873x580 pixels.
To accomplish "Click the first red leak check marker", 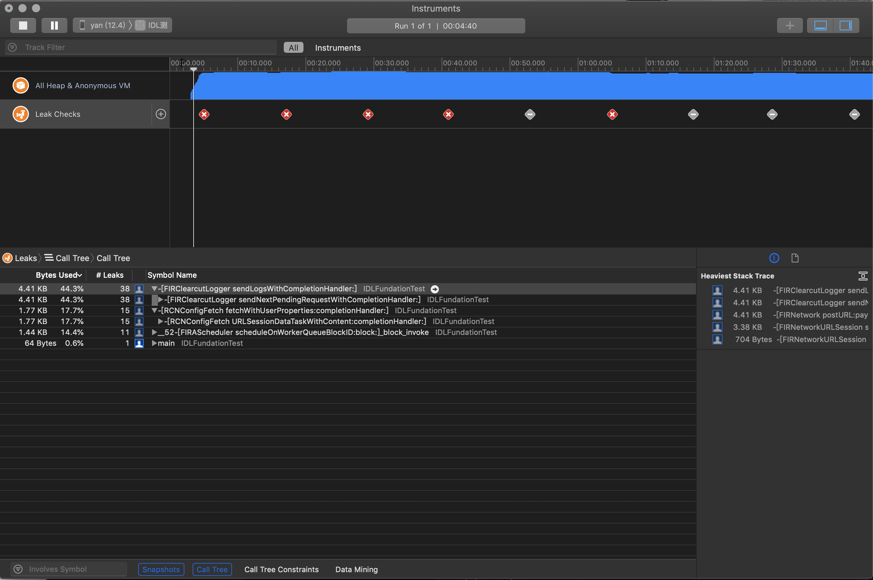I will (x=204, y=114).
